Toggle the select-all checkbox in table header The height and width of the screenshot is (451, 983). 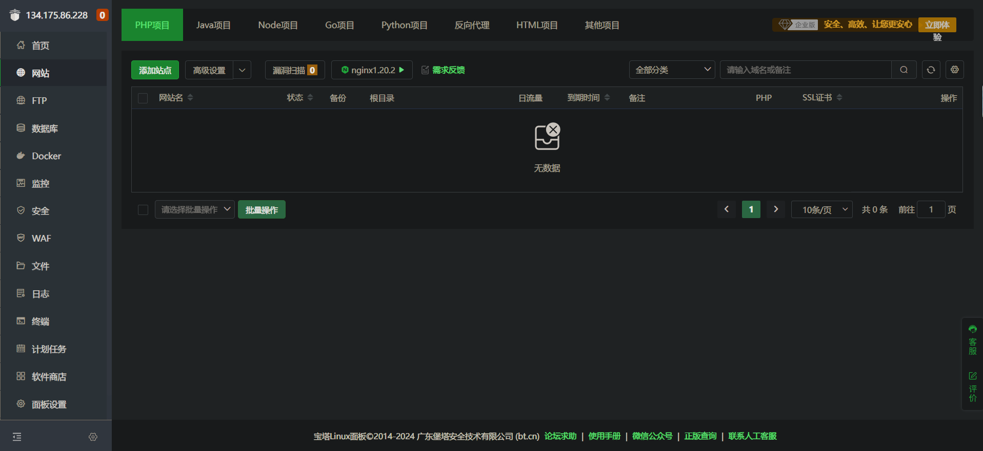tap(143, 98)
